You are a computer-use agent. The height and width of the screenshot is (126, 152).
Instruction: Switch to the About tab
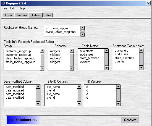[9, 15]
